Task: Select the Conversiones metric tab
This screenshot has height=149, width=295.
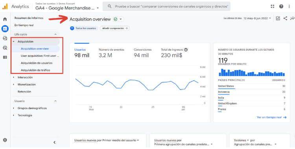Action: (143, 53)
